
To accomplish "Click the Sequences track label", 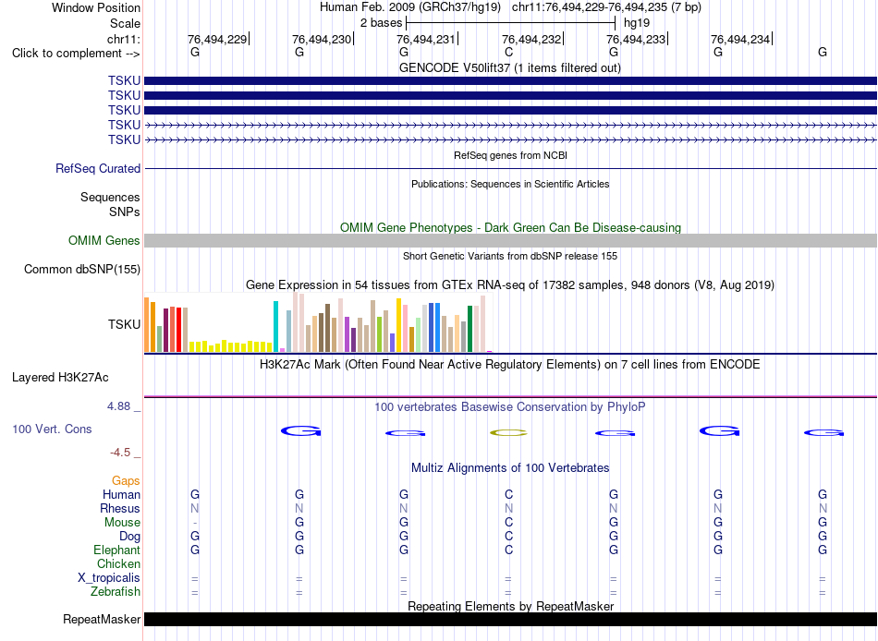I will pos(110,197).
